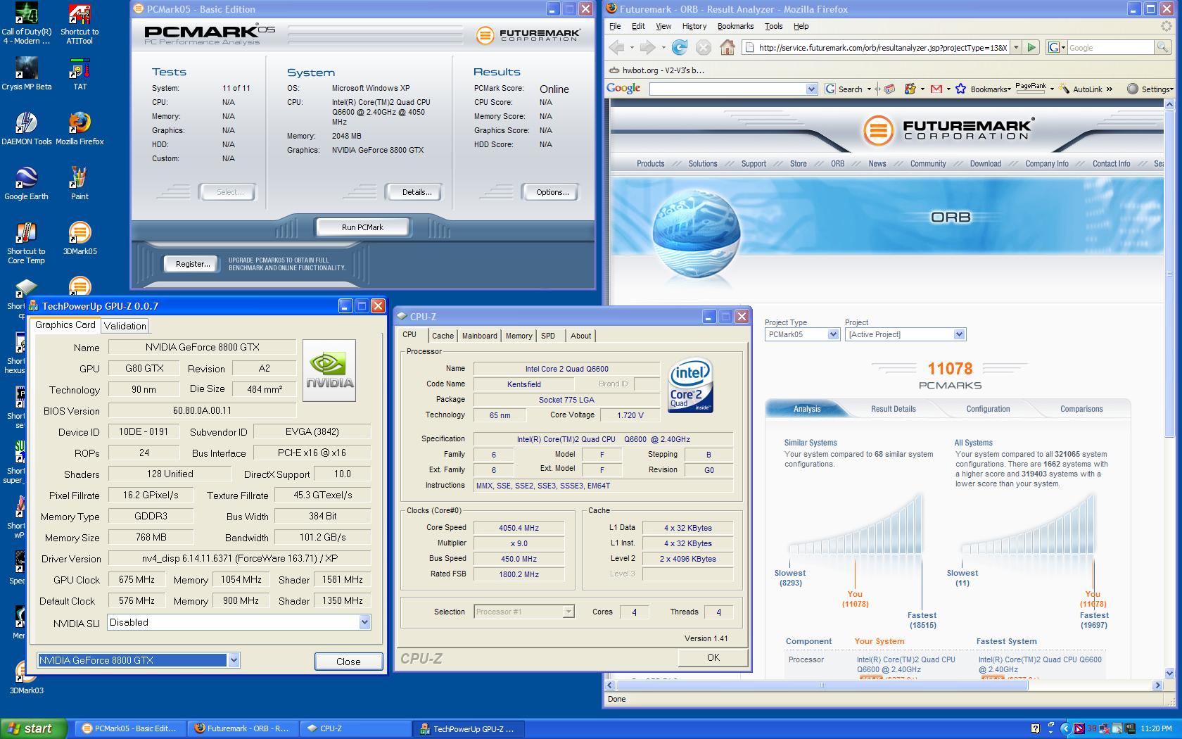Expand the Google toolbar search box dropdown
The image size is (1182, 739).
click(811, 89)
